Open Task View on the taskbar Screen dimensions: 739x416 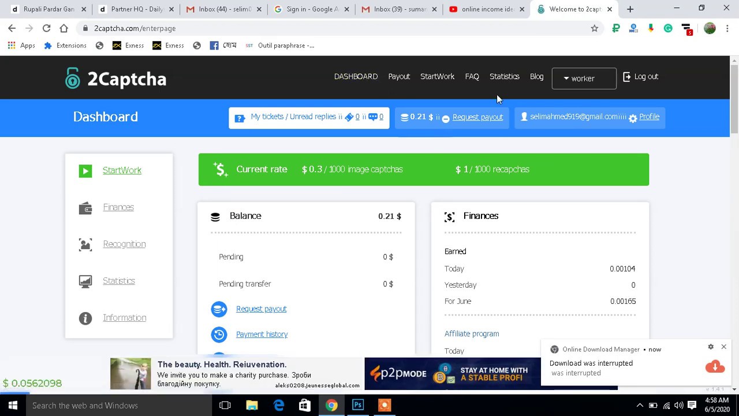point(225,405)
